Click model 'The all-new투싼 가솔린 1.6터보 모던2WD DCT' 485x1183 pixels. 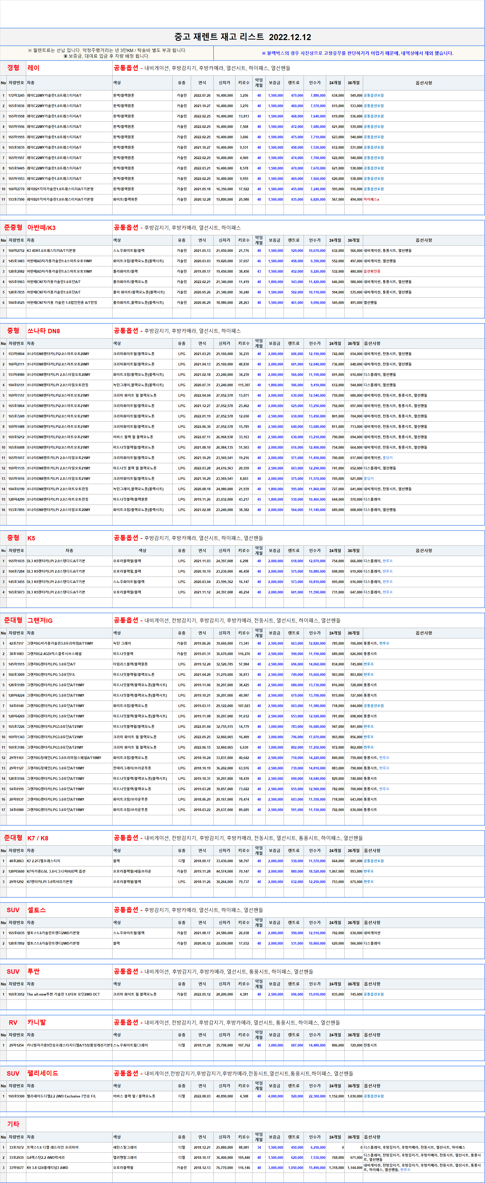(63, 995)
